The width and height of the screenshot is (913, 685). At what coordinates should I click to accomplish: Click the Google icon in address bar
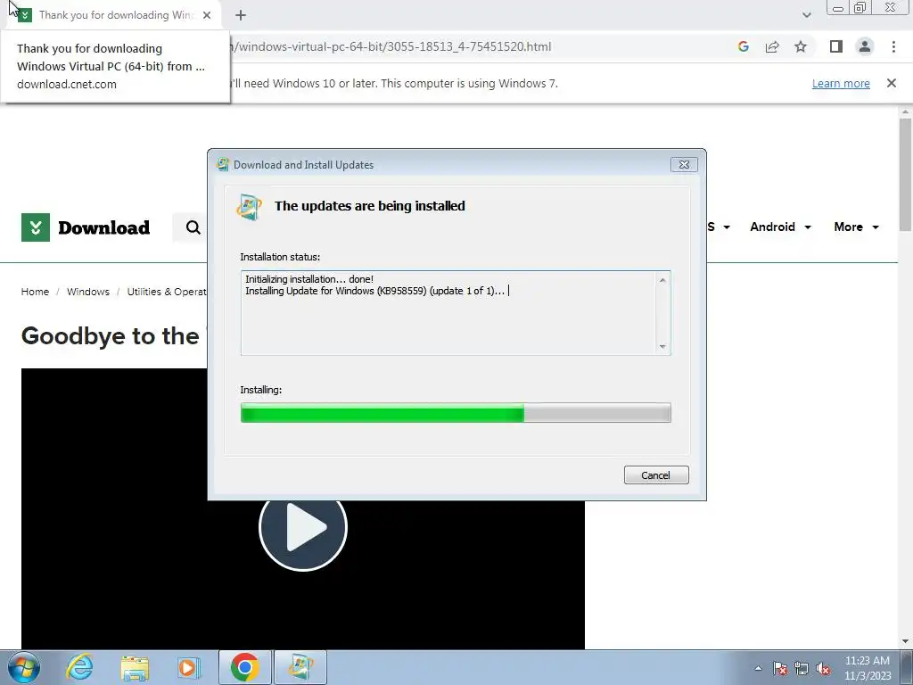pyautogui.click(x=743, y=46)
